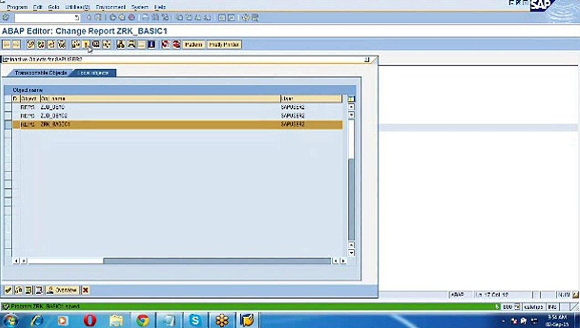Click the Activate icon in the editor toolbar
Viewport: 580px width, 328px height.
click(86, 45)
